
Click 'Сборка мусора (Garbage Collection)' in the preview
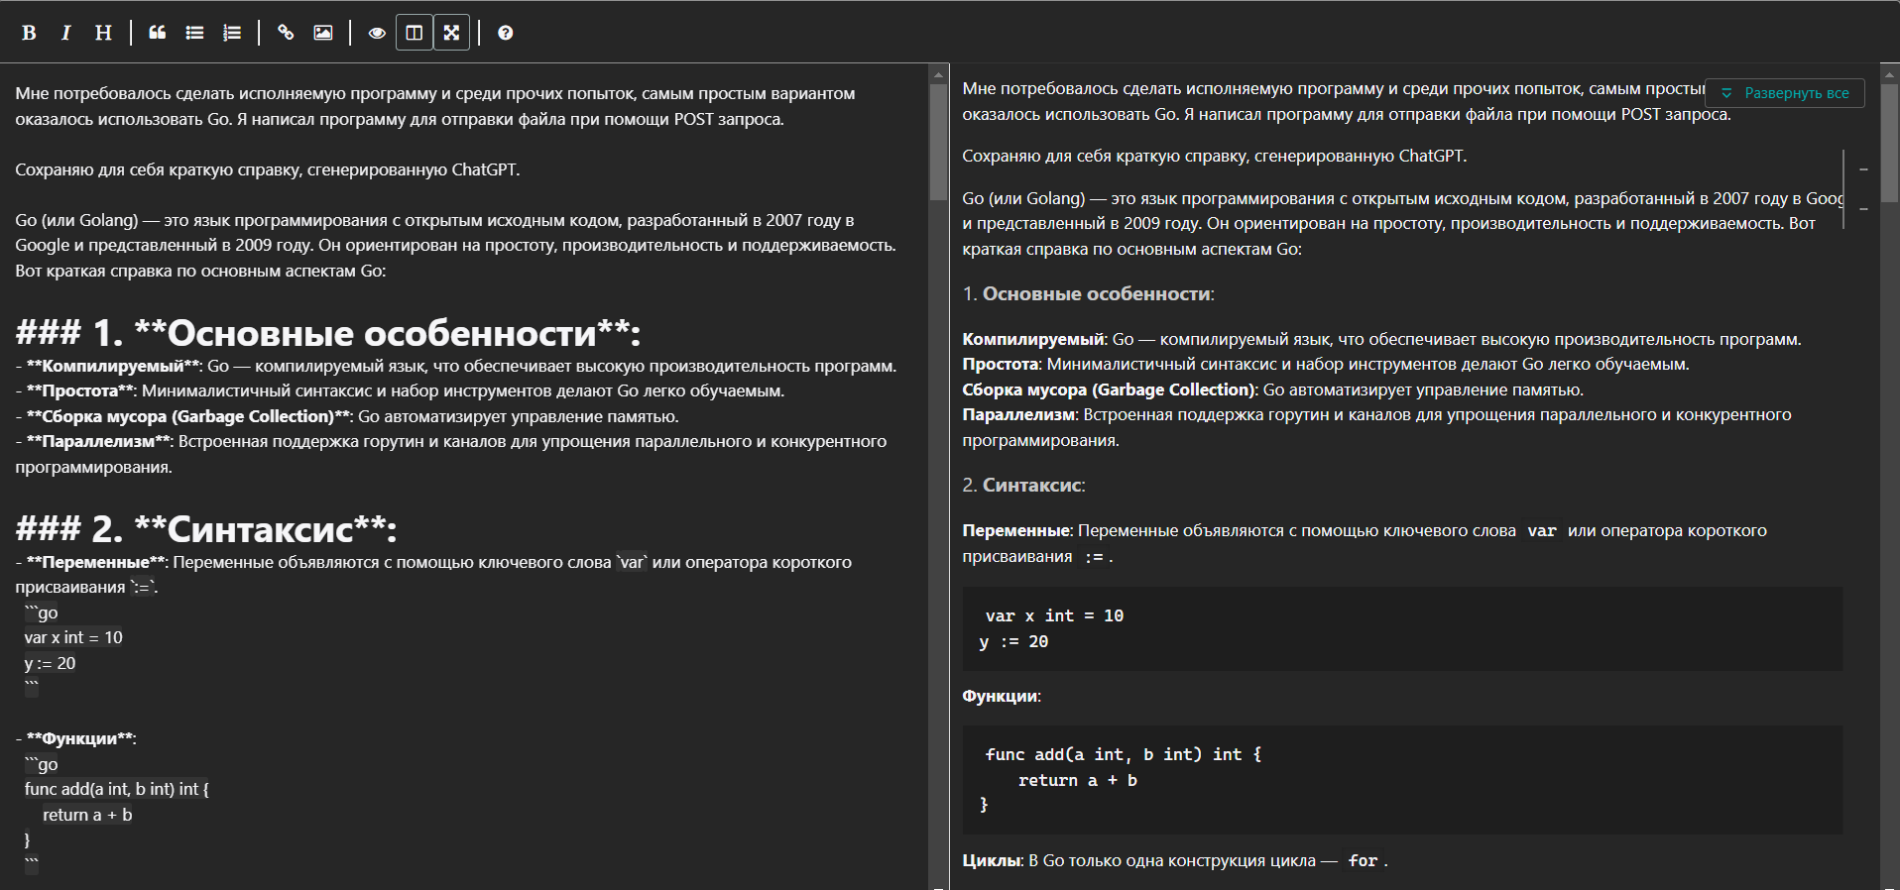click(x=1109, y=389)
